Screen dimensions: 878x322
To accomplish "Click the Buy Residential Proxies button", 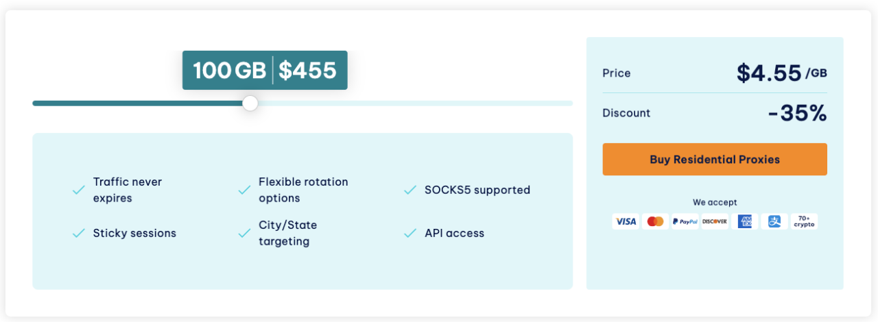I will pyautogui.click(x=715, y=160).
